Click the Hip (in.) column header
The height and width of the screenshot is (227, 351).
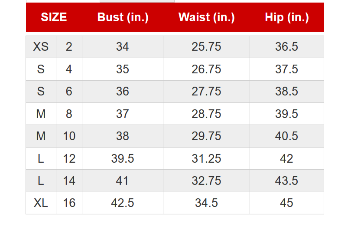click(287, 17)
